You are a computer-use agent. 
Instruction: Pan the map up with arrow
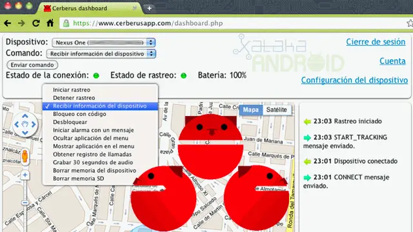point(25,116)
